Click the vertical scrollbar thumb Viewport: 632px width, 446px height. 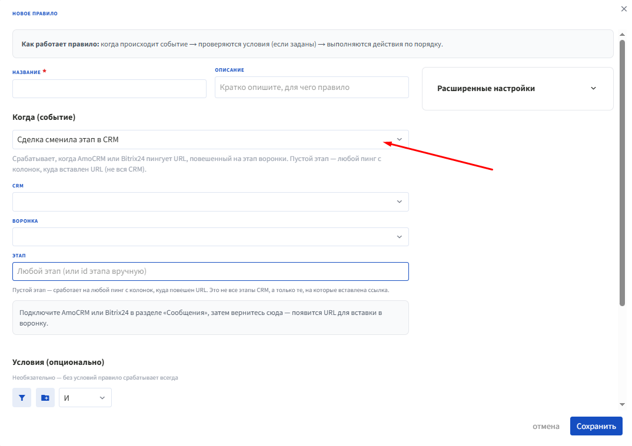click(623, 173)
